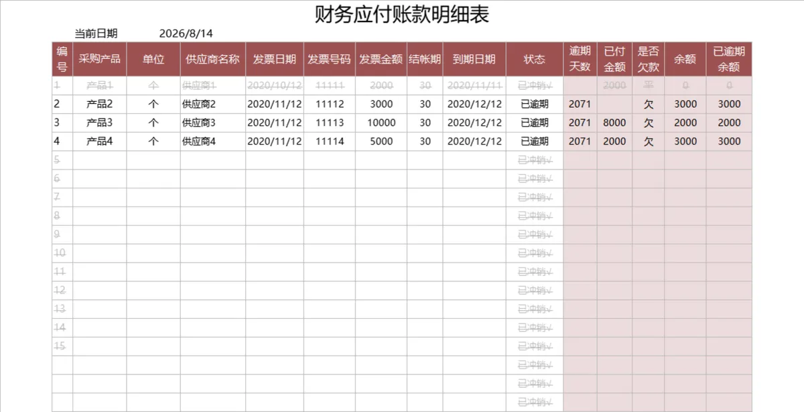Select invoice number cell 11111

point(329,86)
